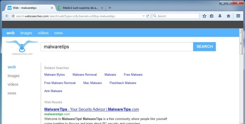Close the 'Medicii sunt surprinși' tab

pos(102,8)
